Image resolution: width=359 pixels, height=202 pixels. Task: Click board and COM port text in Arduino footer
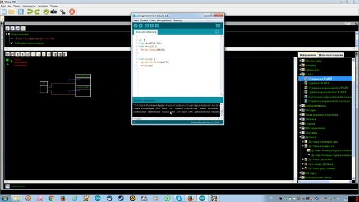click(x=205, y=122)
